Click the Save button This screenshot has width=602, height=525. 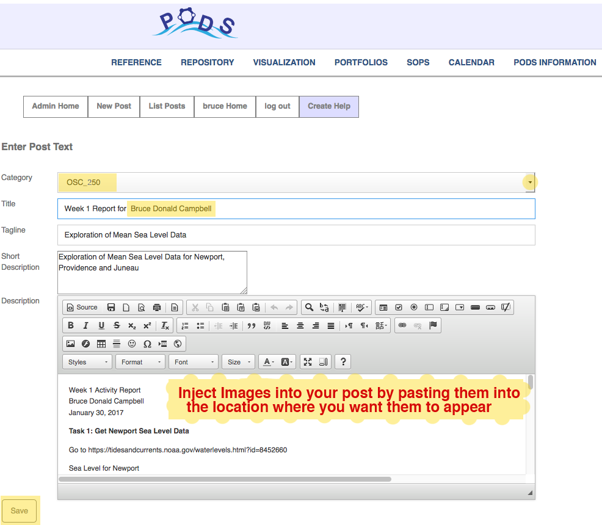tap(20, 510)
